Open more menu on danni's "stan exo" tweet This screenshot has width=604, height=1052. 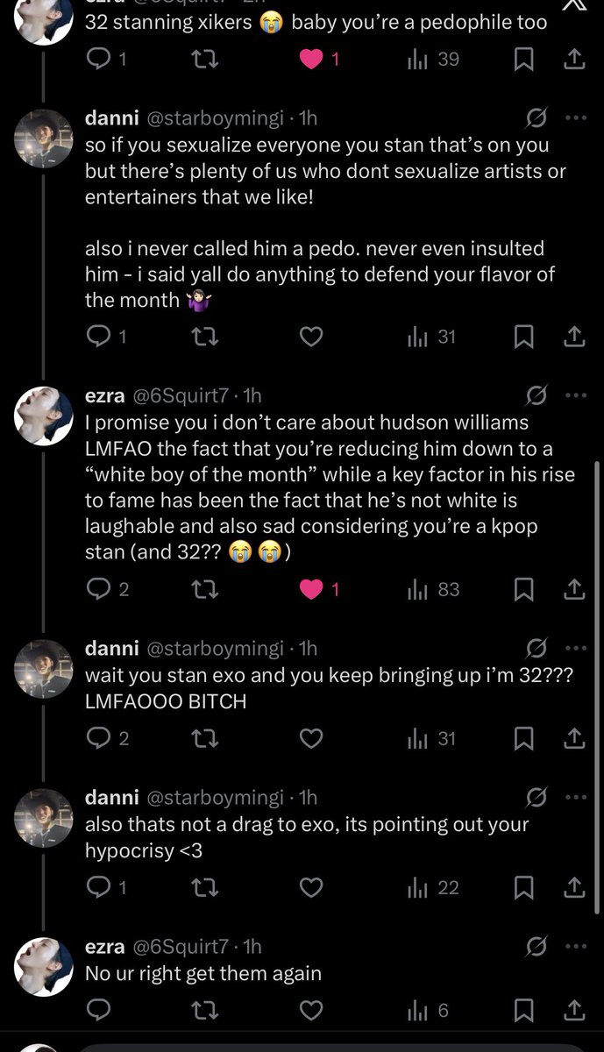point(575,649)
